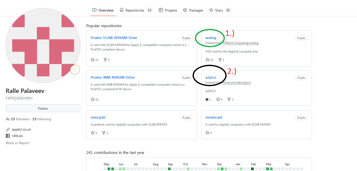Open the Prodos-512kB-NVRAM-Drive repository

coord(114,38)
